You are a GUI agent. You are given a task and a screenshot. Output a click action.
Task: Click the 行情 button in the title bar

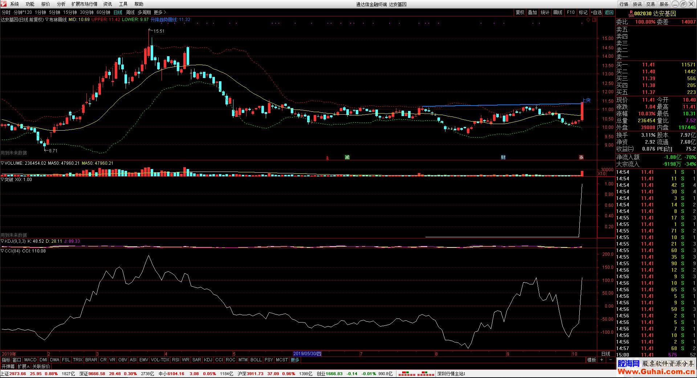[624, 4]
